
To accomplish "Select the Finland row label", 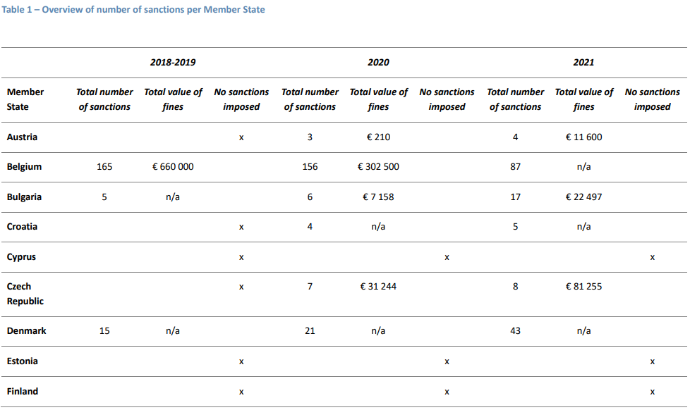I will [x=23, y=392].
